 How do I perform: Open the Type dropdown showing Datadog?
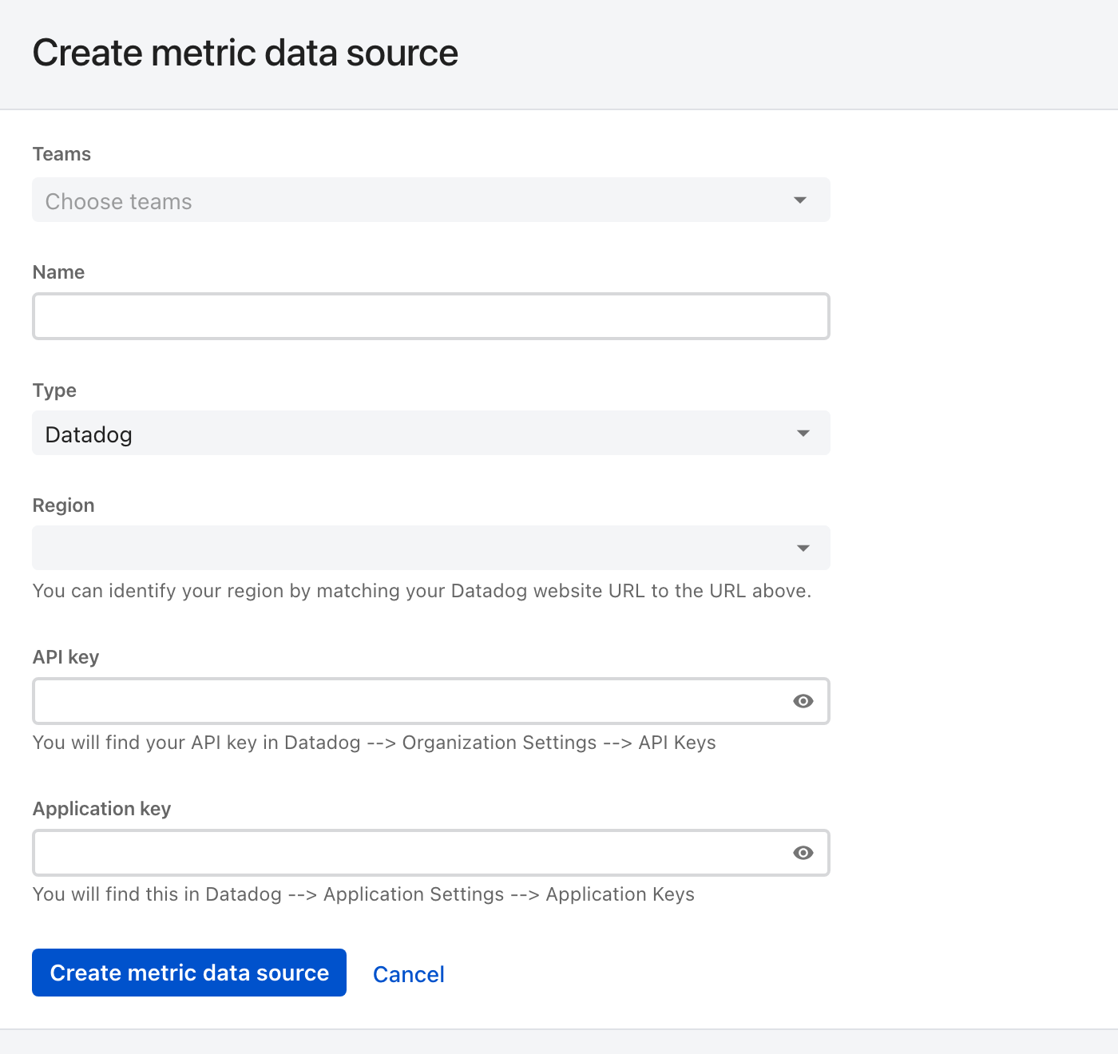pos(431,433)
